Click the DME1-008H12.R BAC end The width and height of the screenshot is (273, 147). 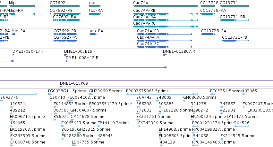(67, 61)
